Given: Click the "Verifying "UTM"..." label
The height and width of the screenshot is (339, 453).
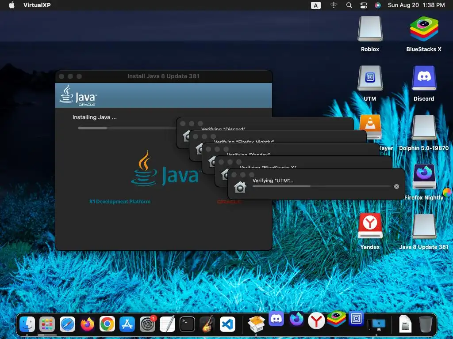Looking at the screenshot, I should [x=273, y=181].
